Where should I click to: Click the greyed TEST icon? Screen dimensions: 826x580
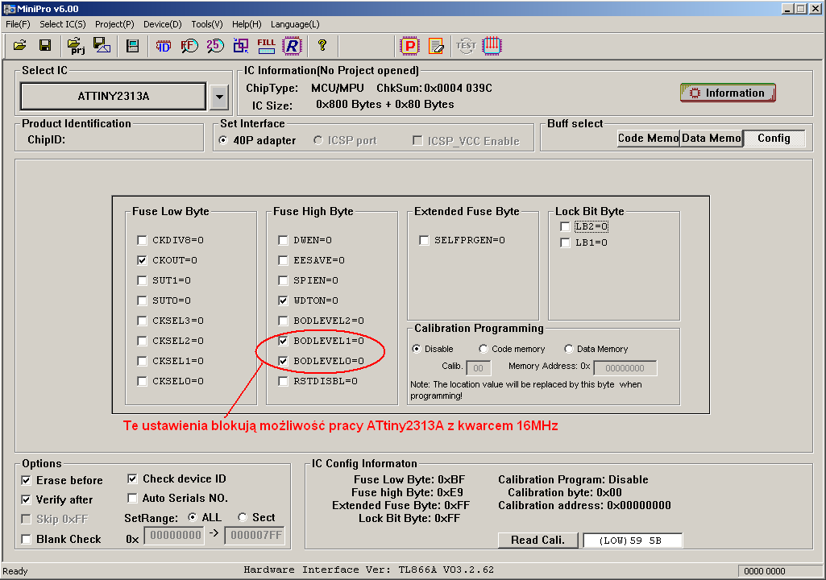tap(466, 46)
